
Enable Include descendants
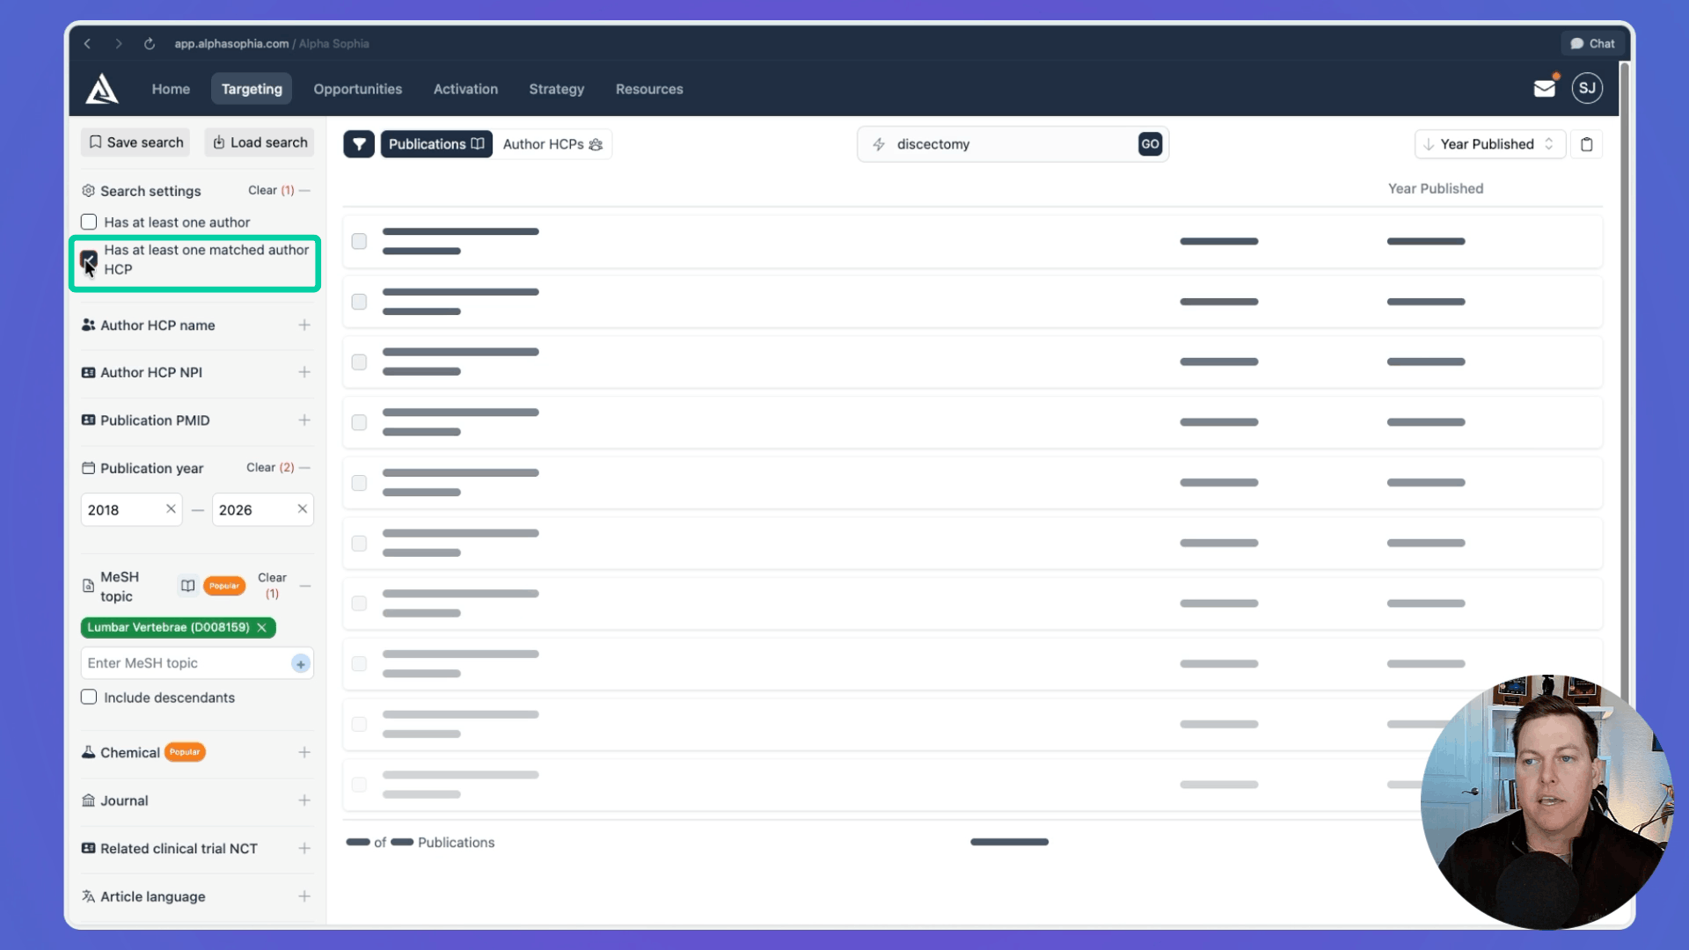89,697
